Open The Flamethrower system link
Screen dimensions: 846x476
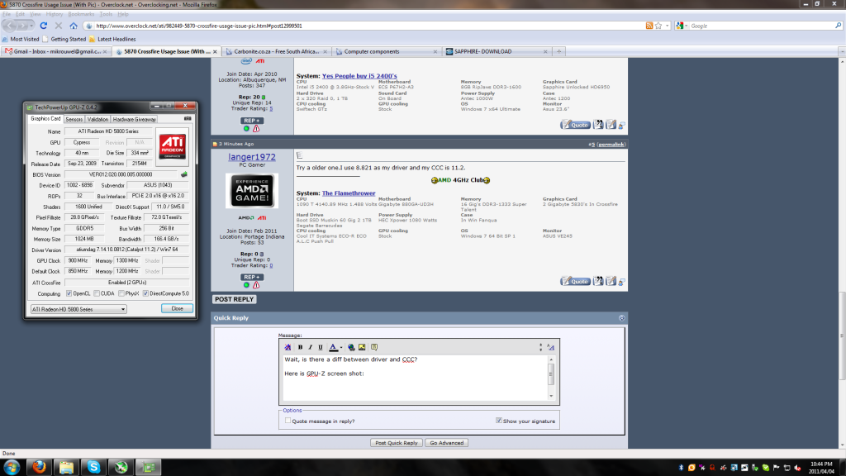[x=349, y=193]
